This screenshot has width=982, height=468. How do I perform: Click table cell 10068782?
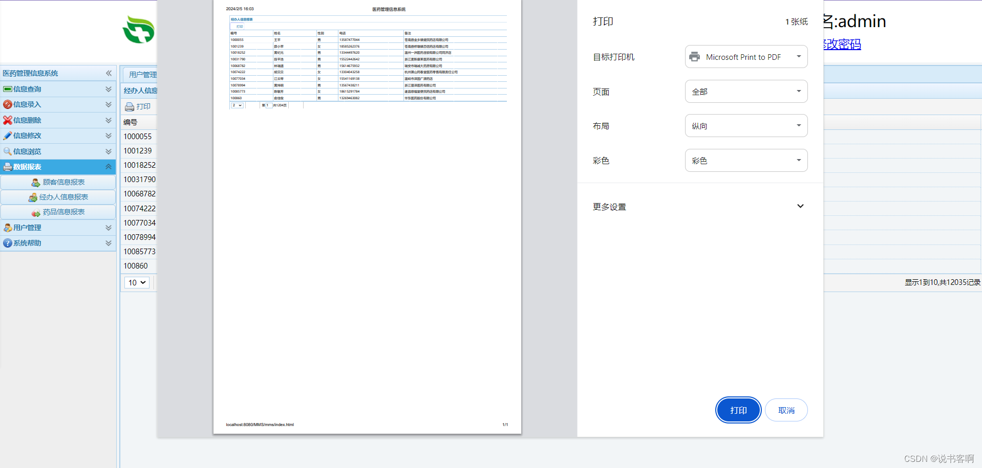(x=139, y=194)
